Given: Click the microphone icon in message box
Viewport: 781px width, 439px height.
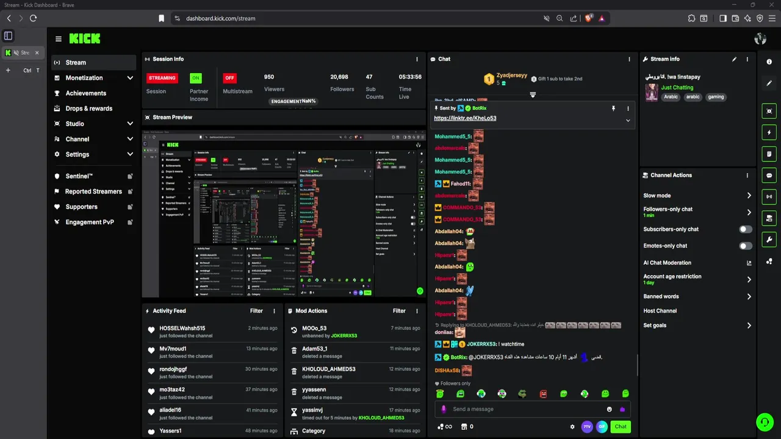Looking at the screenshot, I should [x=444, y=409].
